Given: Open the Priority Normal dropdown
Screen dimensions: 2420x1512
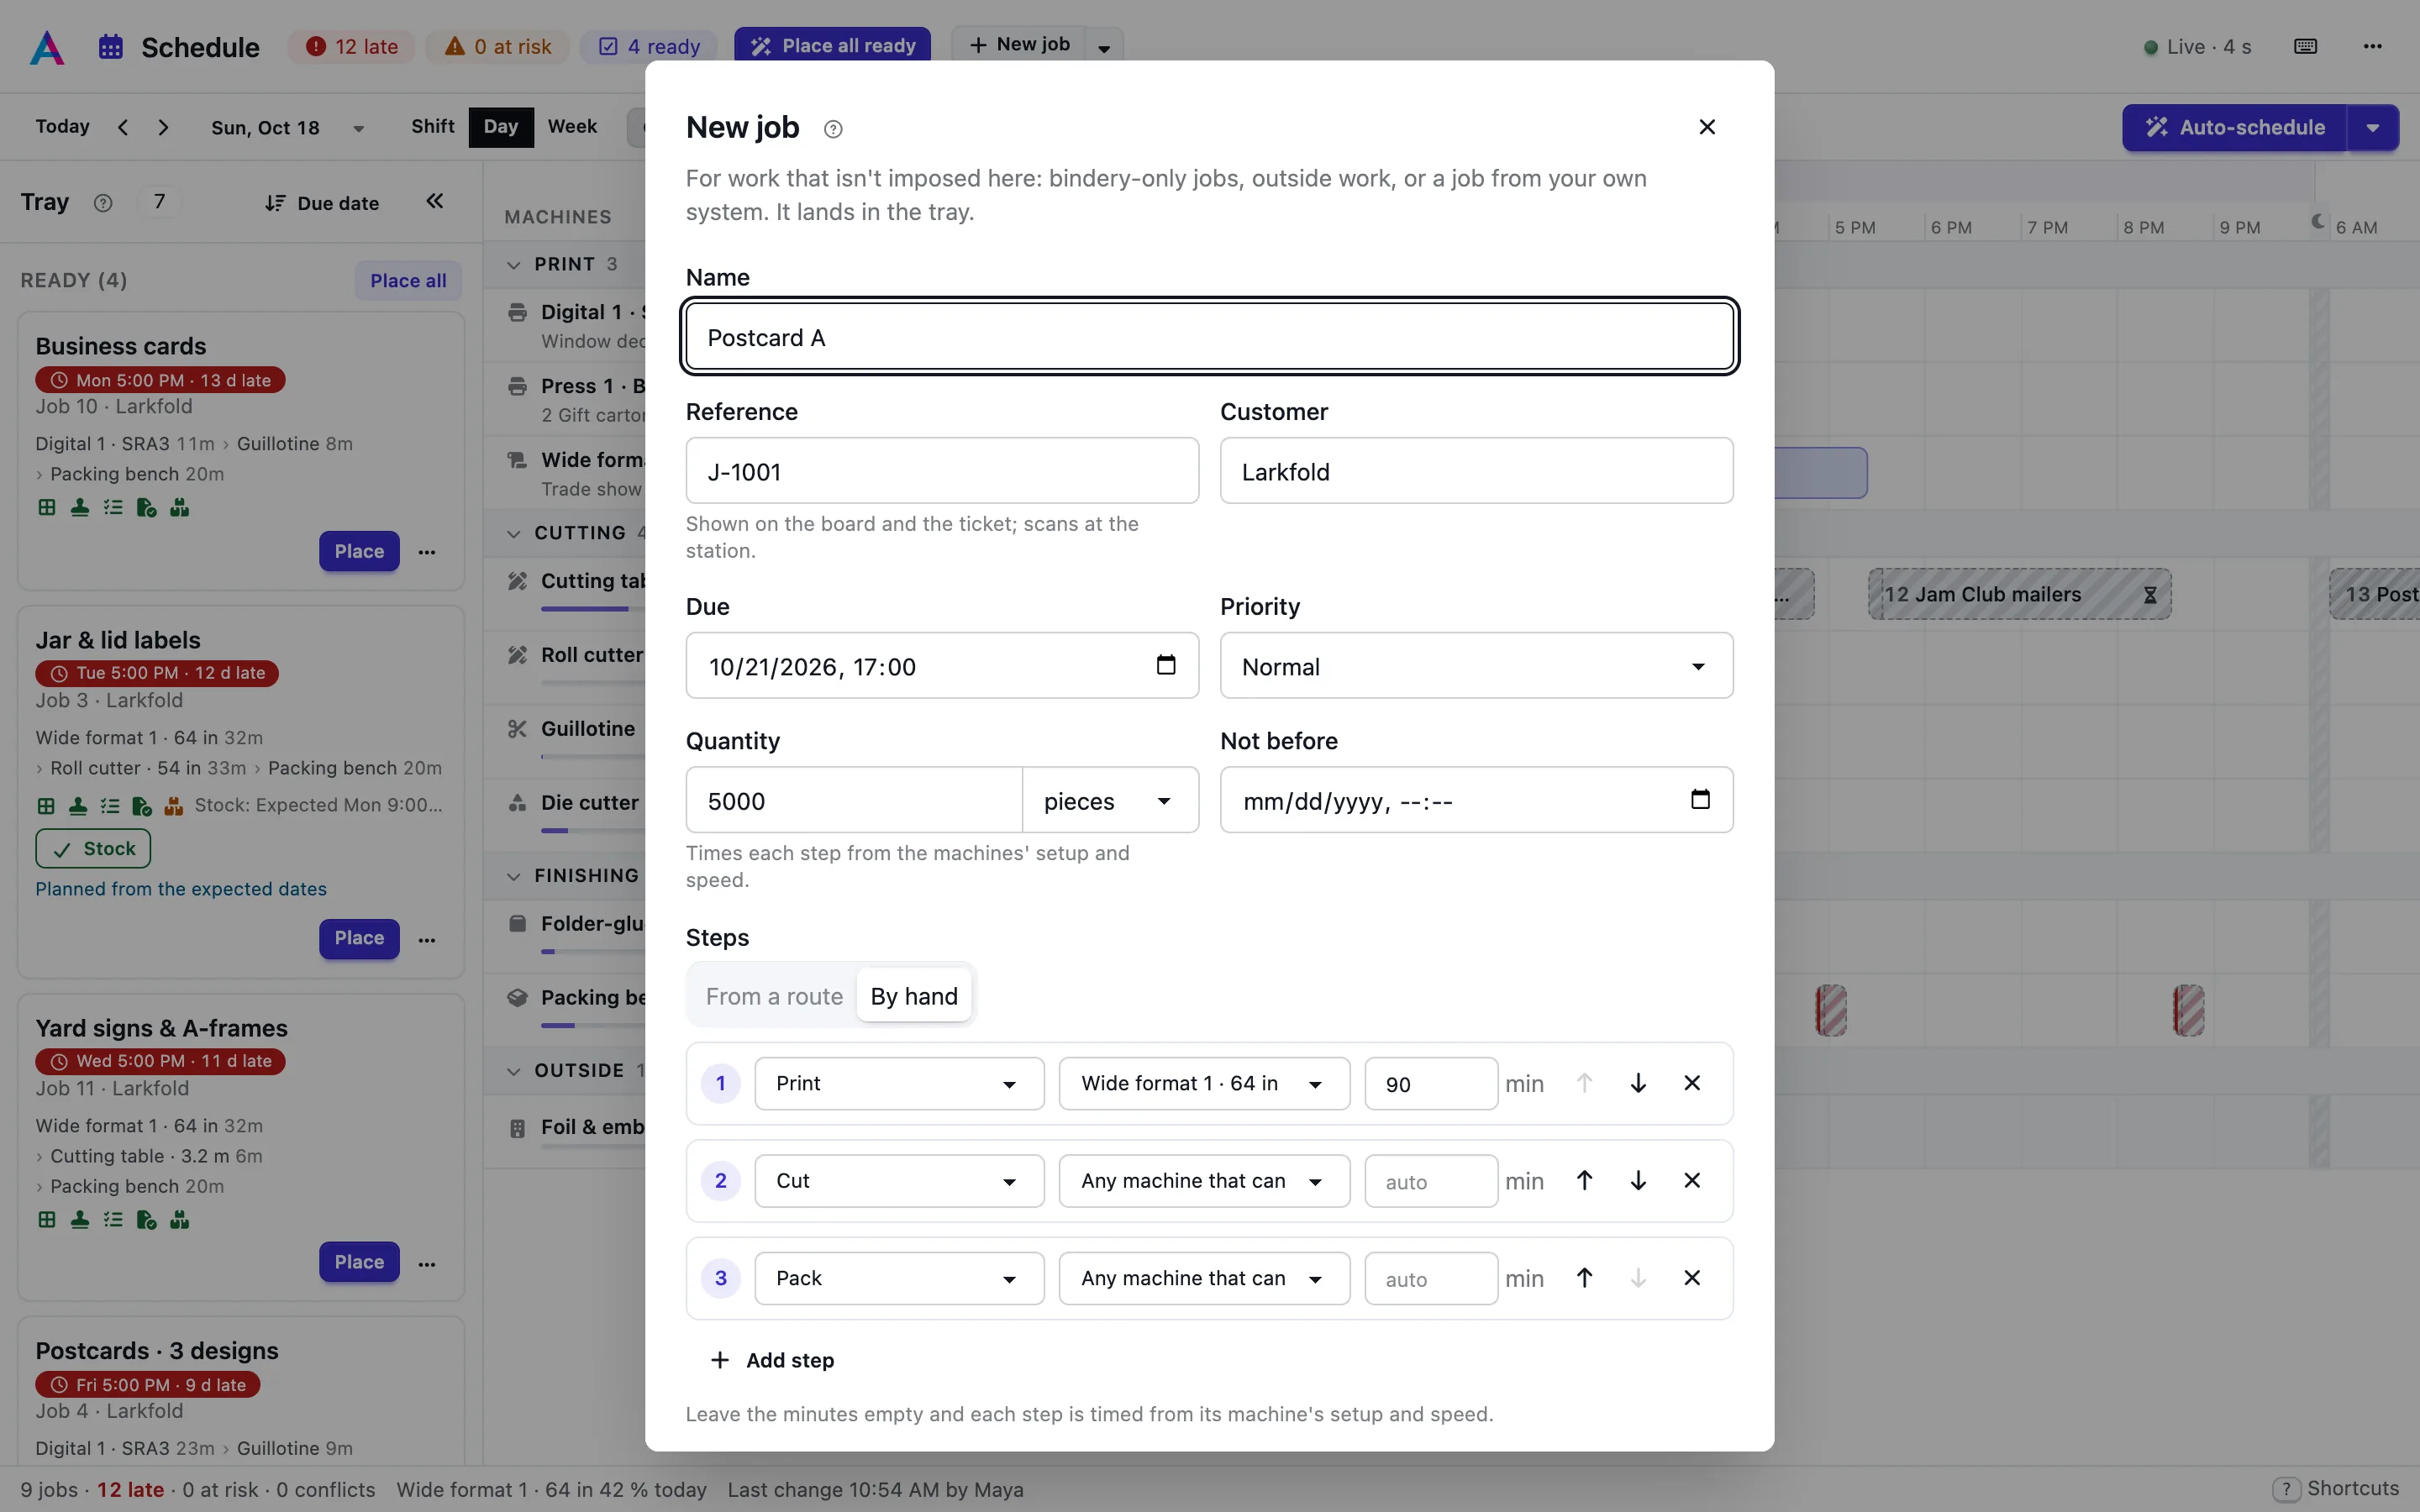Looking at the screenshot, I should coord(1476,666).
